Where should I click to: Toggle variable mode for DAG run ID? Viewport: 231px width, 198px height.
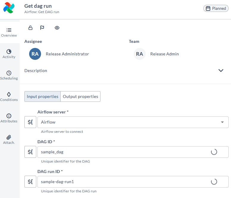(30, 182)
